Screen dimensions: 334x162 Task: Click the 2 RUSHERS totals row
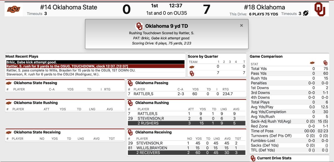point(186,123)
